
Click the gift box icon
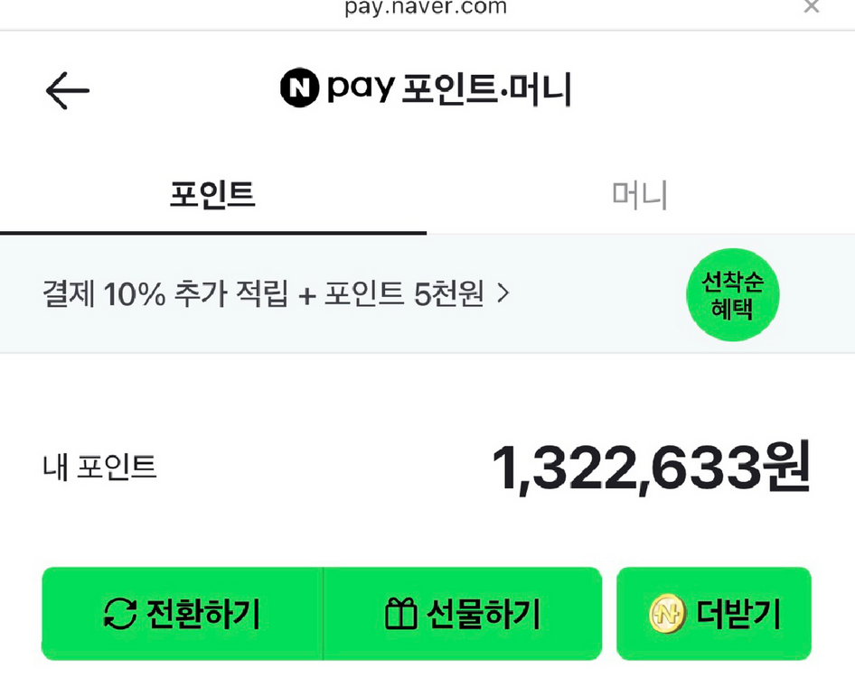[400, 615]
